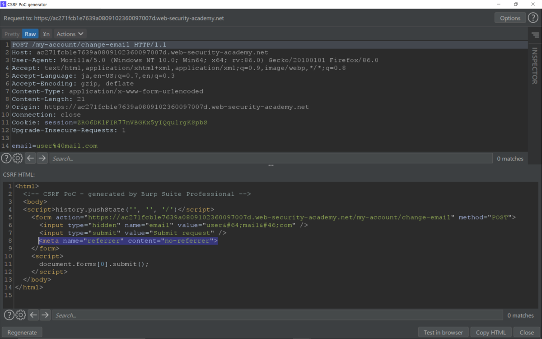
Task: Maximize the CSRF PoC generator window
Action: click(x=516, y=4)
